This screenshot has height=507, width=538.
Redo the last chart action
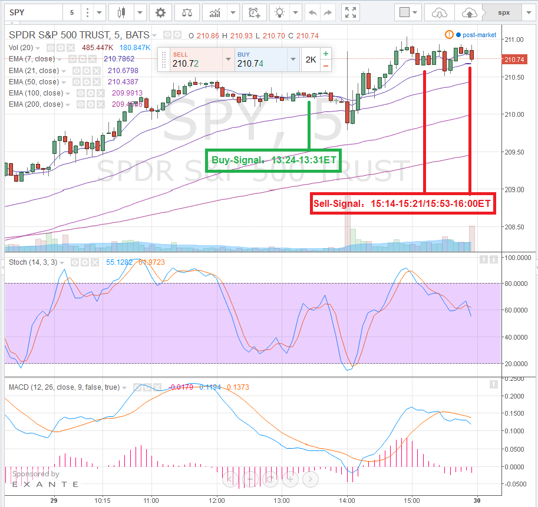[328, 13]
